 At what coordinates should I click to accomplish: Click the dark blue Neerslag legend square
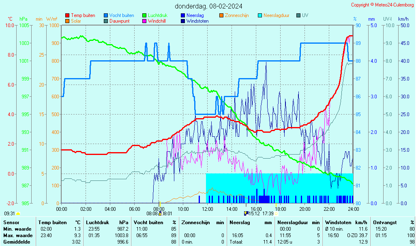click(182, 15)
